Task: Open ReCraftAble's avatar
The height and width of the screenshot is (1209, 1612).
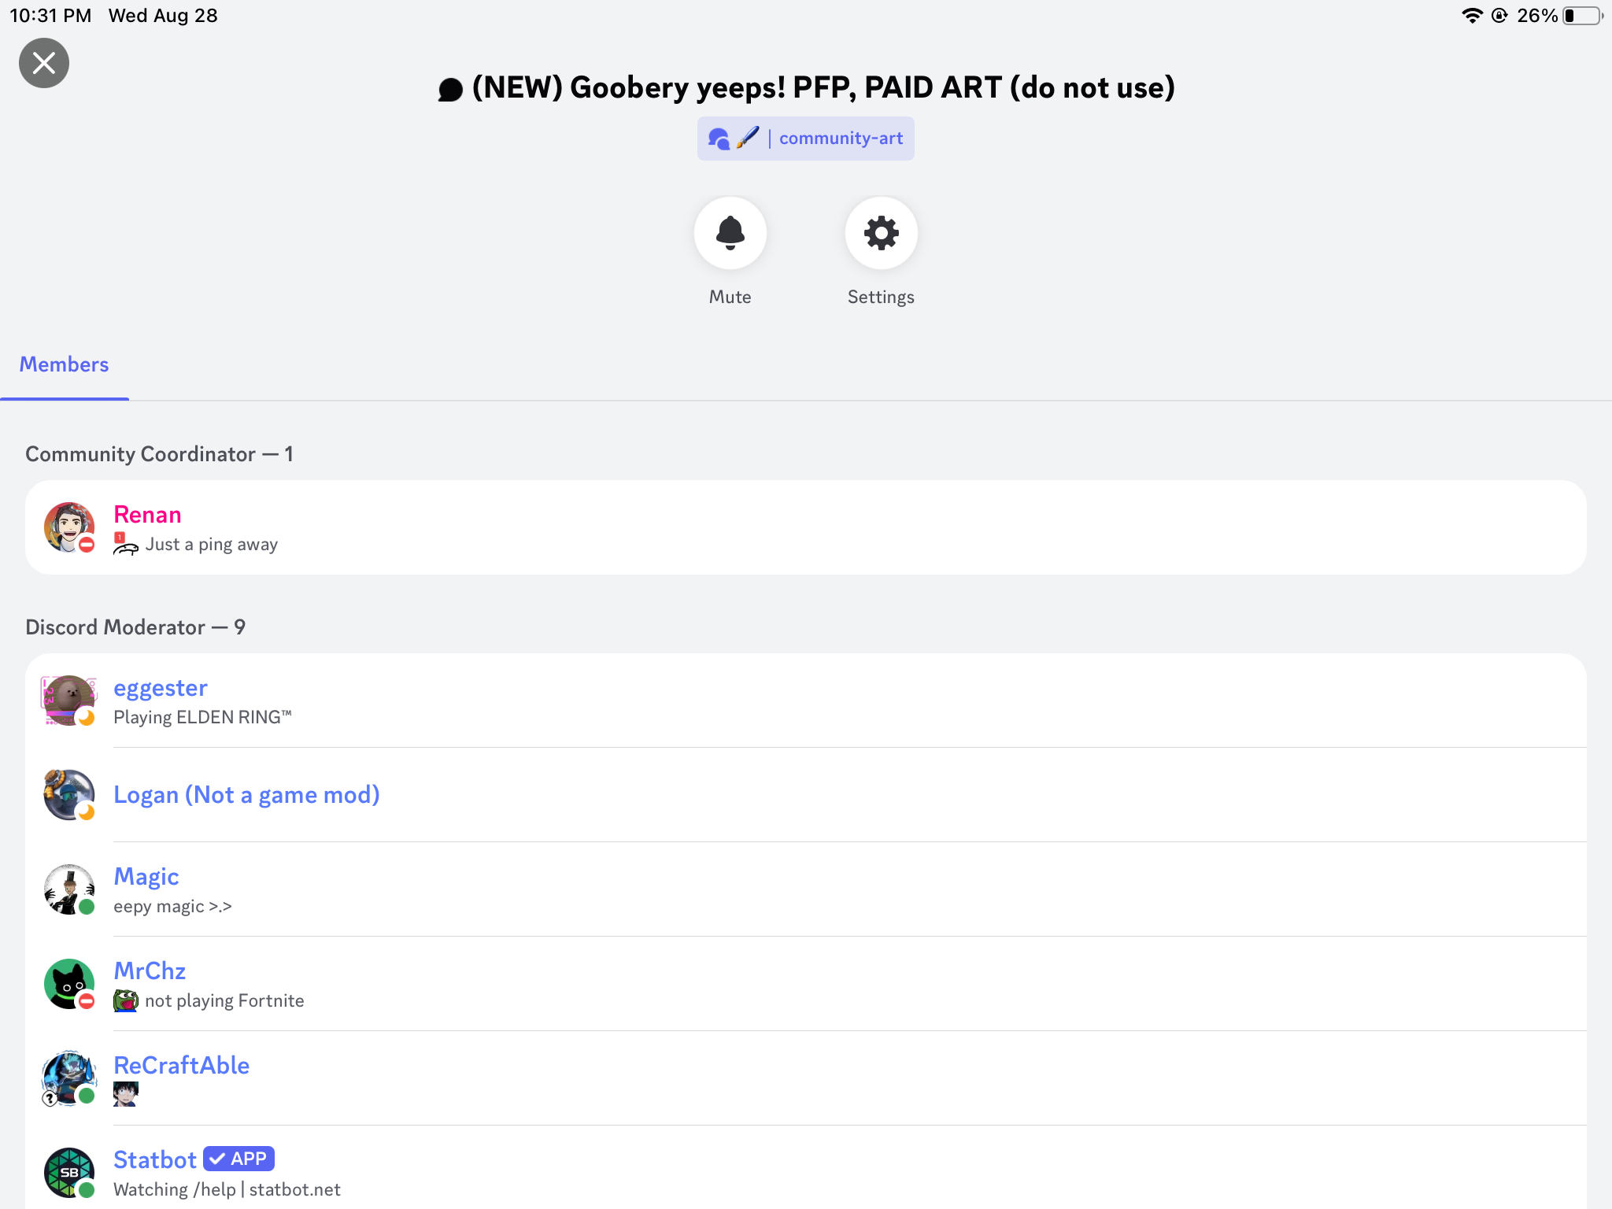Action: point(69,1078)
